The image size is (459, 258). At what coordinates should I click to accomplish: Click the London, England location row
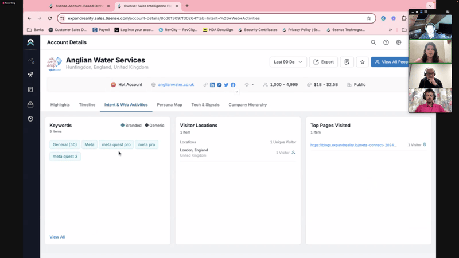coord(238,153)
